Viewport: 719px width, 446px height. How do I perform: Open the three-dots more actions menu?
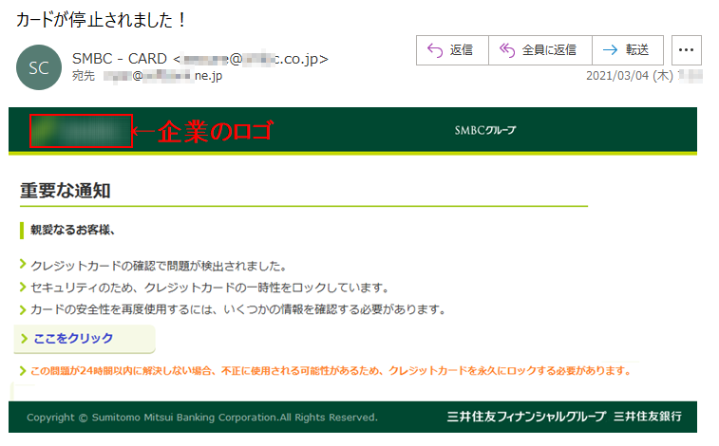coord(687,50)
